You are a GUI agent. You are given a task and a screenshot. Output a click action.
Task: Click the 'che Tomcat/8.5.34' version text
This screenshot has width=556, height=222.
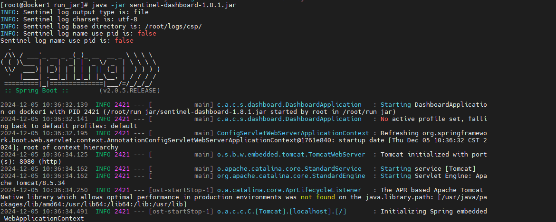(x=33, y=183)
